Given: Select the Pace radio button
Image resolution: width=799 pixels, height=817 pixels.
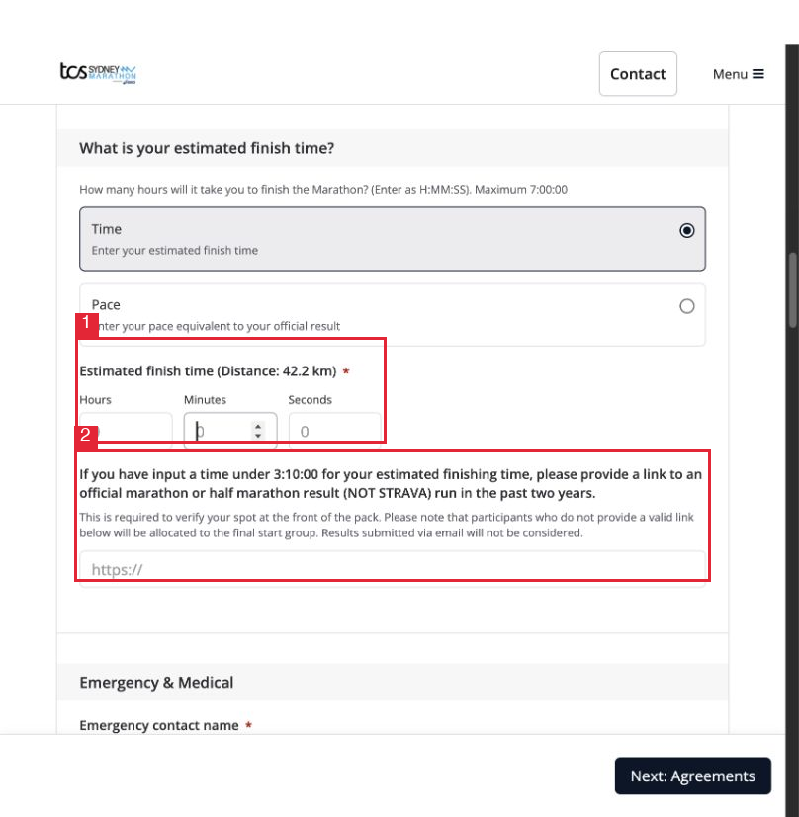Looking at the screenshot, I should [x=687, y=306].
